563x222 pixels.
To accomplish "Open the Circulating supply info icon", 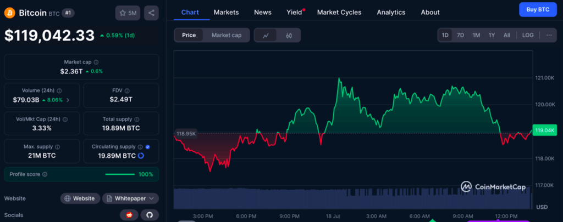I will coord(140,147).
